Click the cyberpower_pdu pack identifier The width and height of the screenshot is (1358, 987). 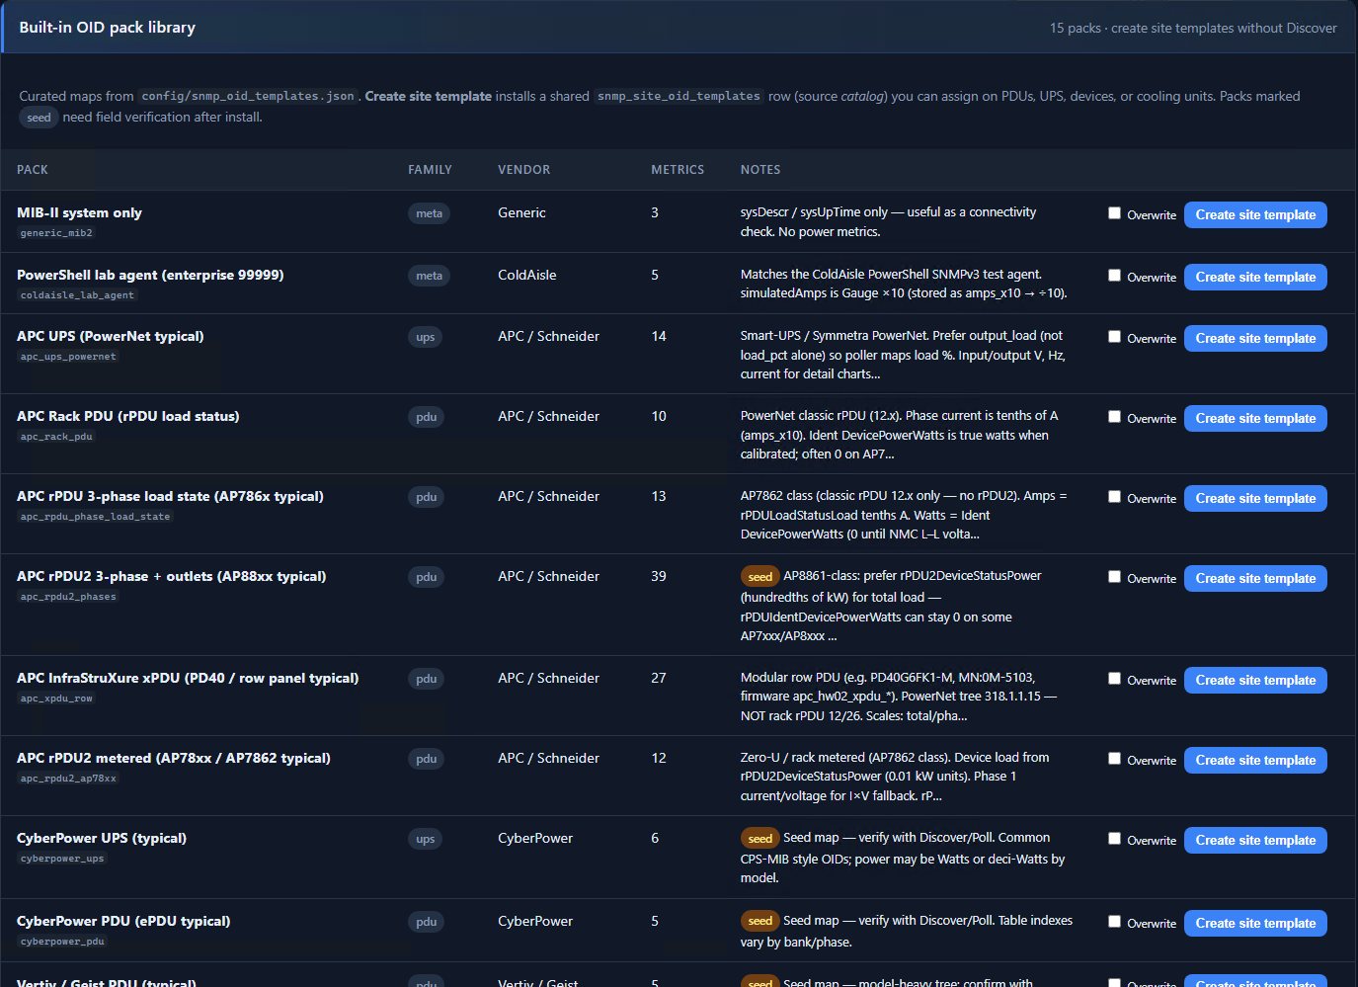pos(62,942)
